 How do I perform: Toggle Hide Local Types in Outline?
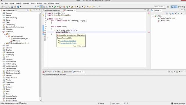(x=181, y=13)
